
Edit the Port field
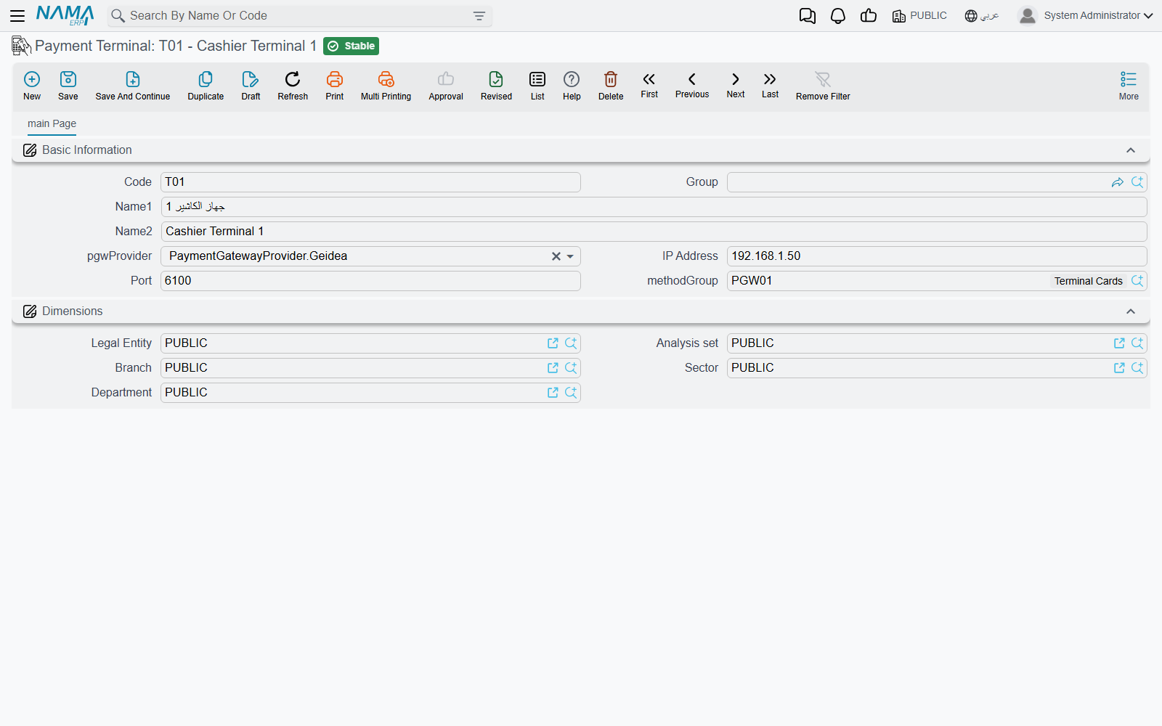coord(370,281)
